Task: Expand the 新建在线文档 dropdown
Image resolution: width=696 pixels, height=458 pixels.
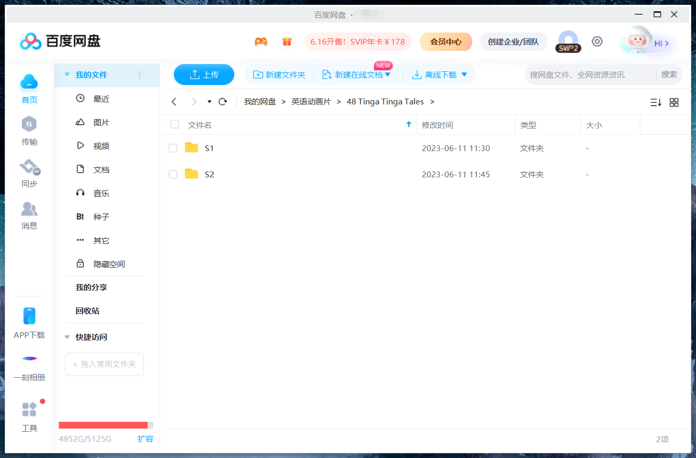Action: pyautogui.click(x=388, y=74)
